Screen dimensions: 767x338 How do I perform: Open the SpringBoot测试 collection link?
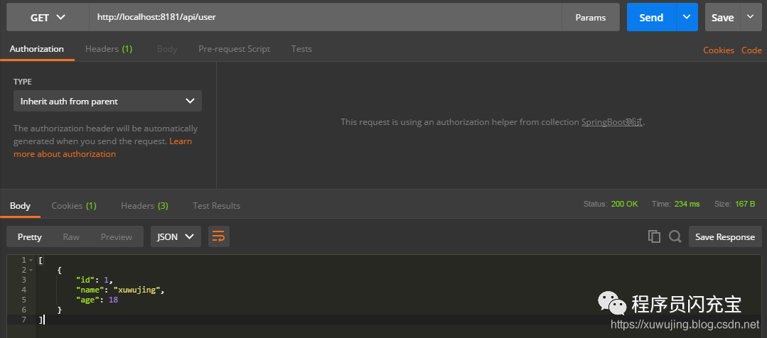[612, 122]
